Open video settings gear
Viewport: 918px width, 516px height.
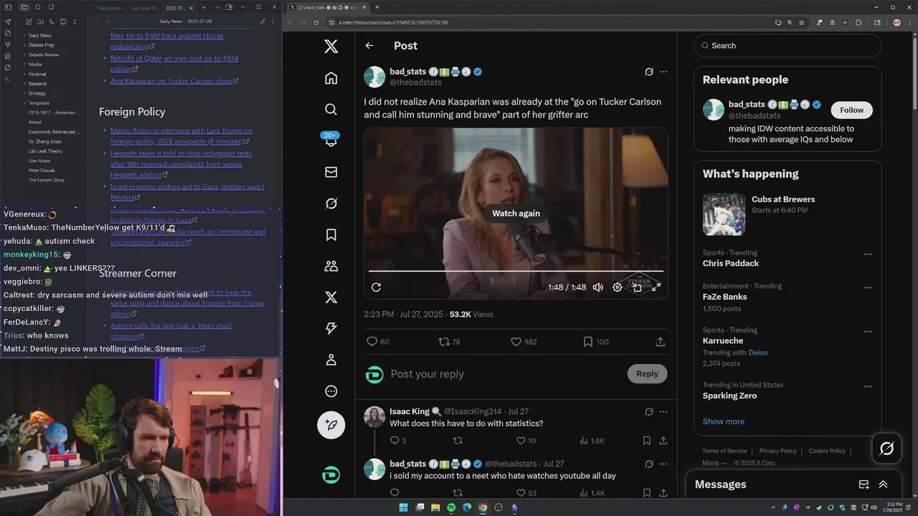[617, 287]
